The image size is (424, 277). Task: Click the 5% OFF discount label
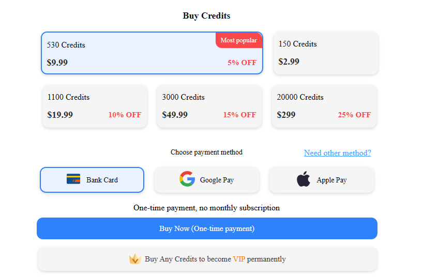[242, 63]
